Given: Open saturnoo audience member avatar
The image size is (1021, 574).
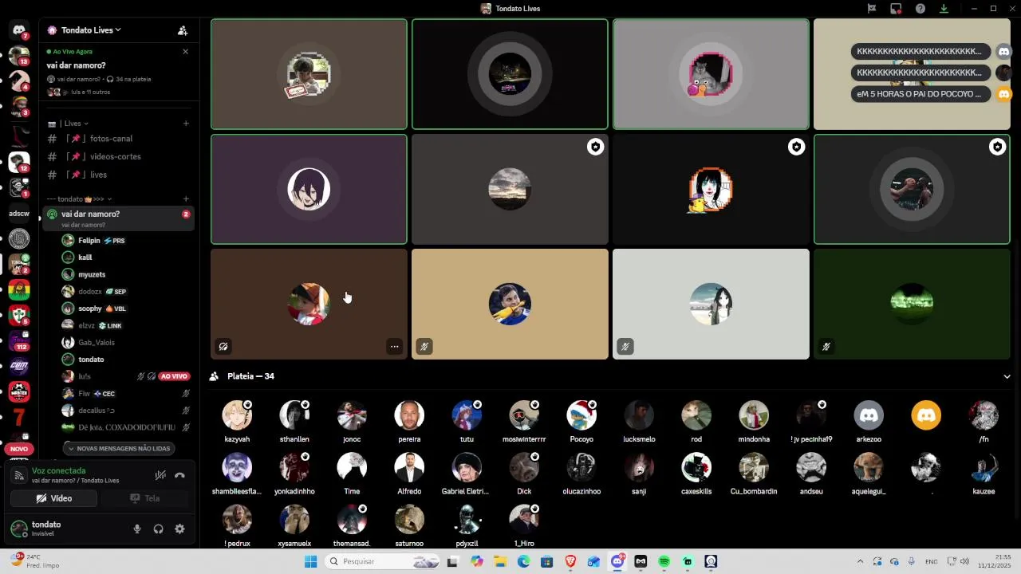Looking at the screenshot, I should click(409, 520).
